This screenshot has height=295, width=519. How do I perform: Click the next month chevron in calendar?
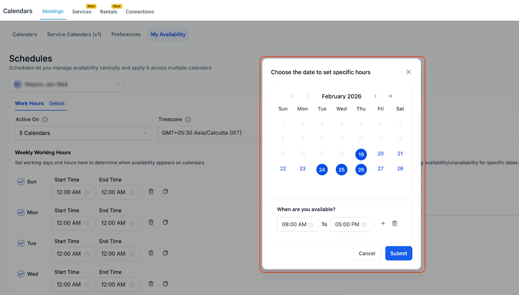click(375, 96)
